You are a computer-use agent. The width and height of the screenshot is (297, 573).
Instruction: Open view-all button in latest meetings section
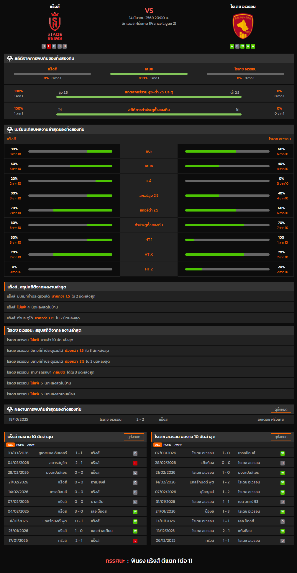[x=281, y=409]
